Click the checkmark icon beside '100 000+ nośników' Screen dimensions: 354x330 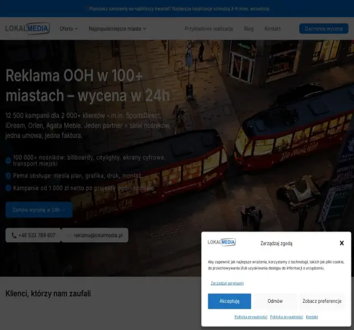click(x=8, y=161)
